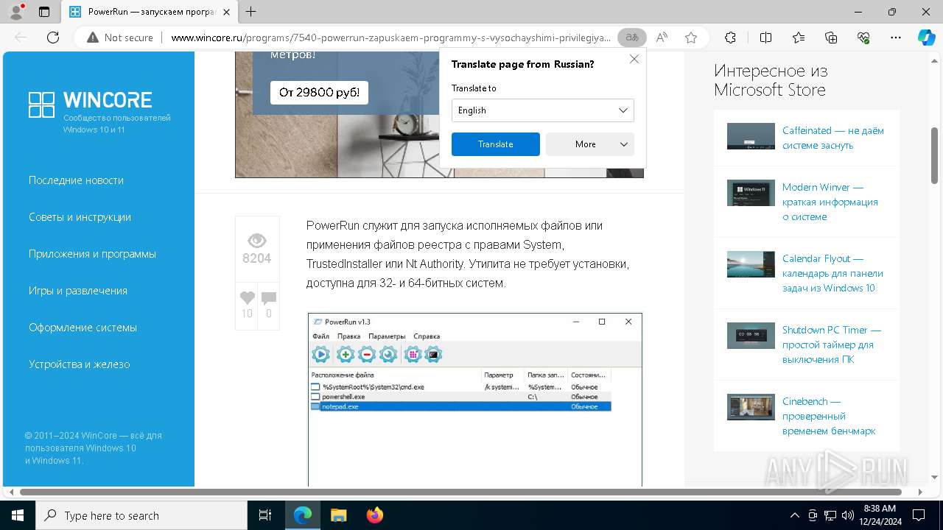Open the Calendar Flyout thumbnail
This screenshot has height=530, width=943.
(x=751, y=264)
